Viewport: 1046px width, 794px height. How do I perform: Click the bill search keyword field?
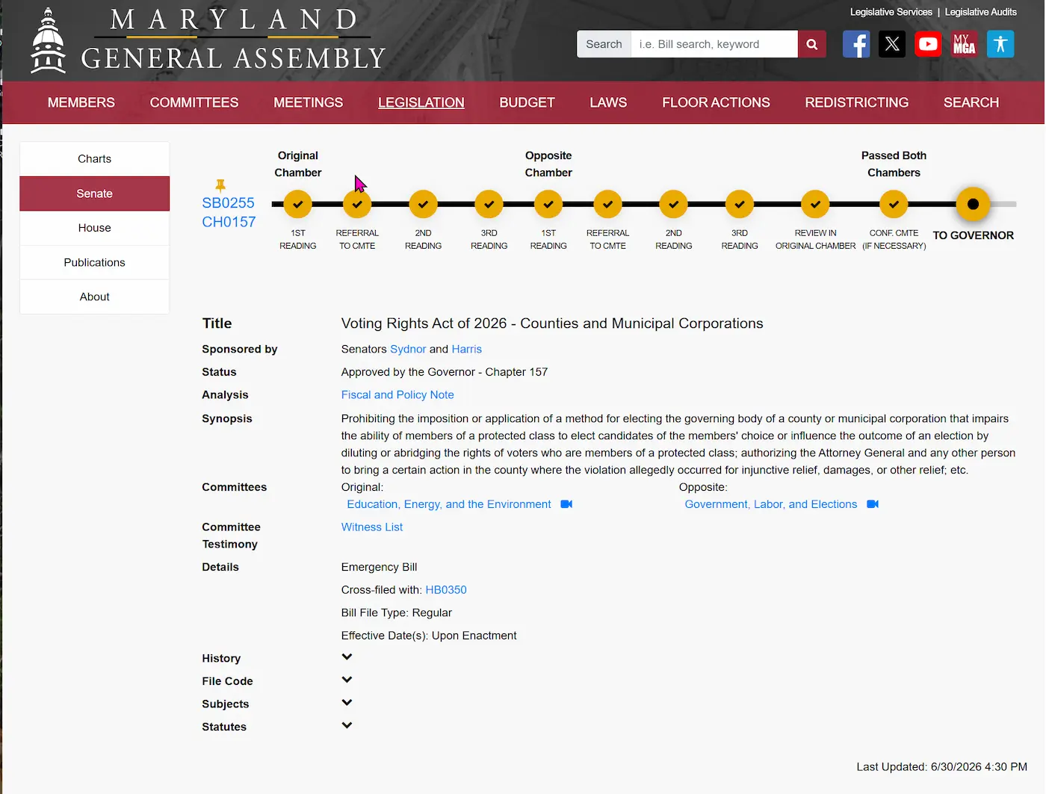click(714, 44)
